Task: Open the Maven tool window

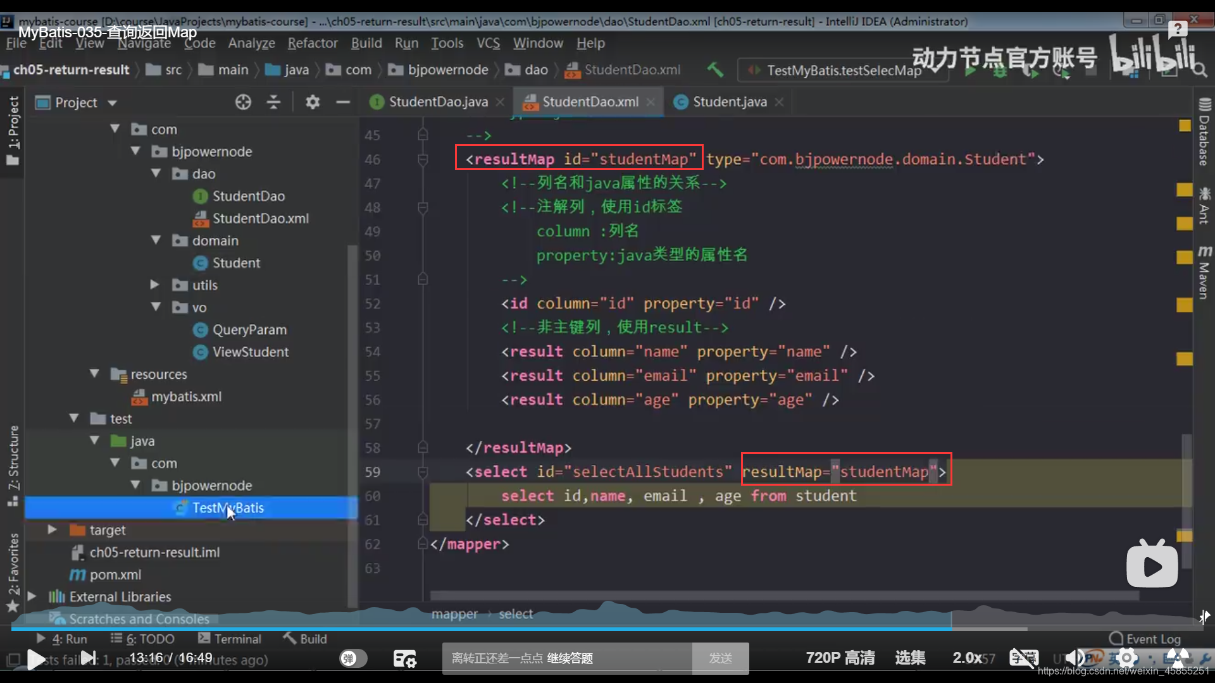Action: coord(1204,272)
